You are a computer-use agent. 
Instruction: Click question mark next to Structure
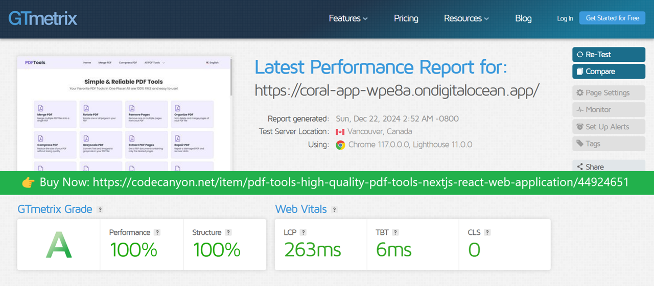pyautogui.click(x=228, y=232)
